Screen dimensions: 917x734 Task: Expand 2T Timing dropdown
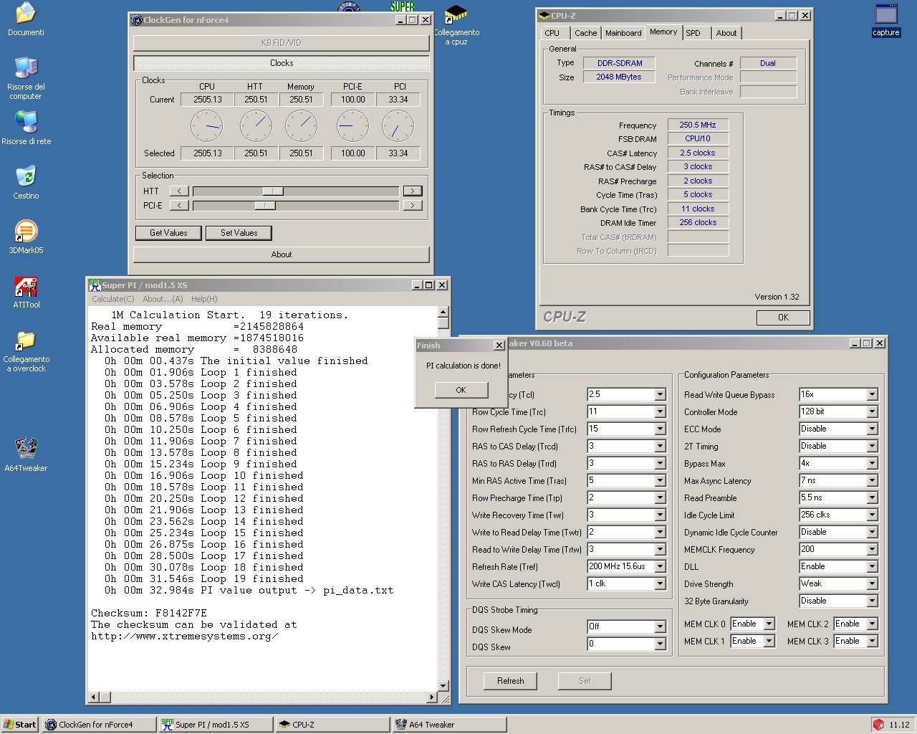tap(872, 447)
